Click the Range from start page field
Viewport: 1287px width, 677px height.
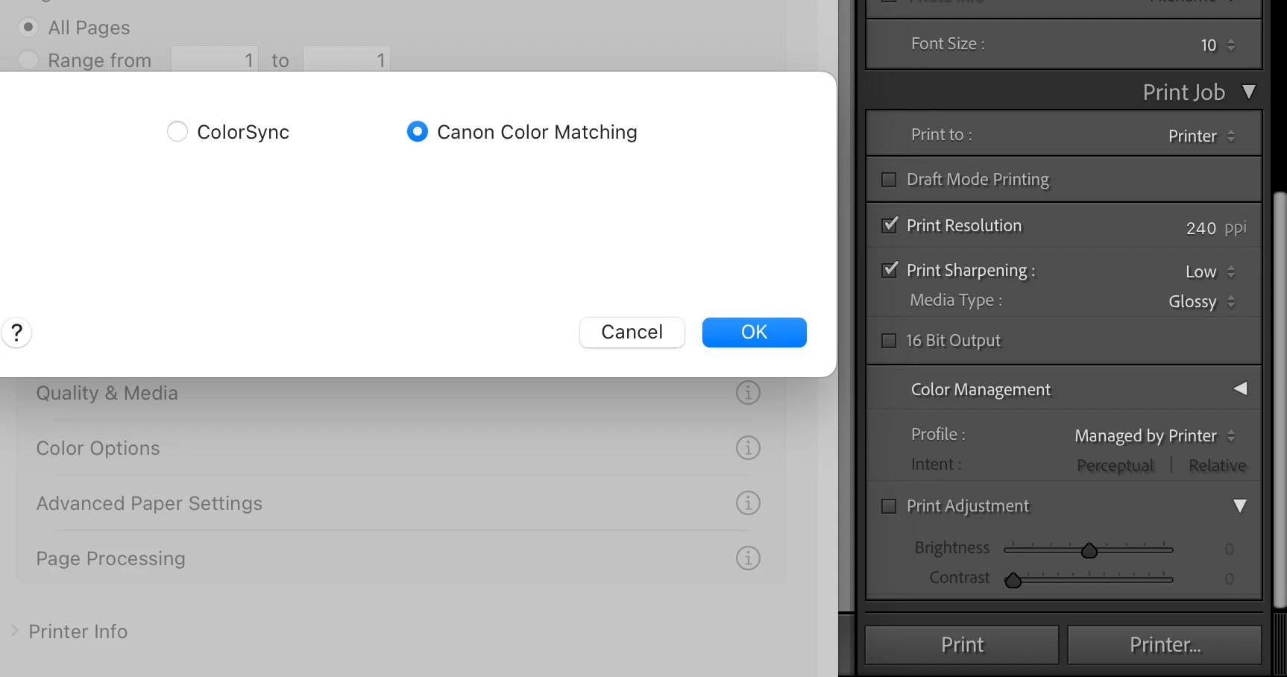(215, 59)
